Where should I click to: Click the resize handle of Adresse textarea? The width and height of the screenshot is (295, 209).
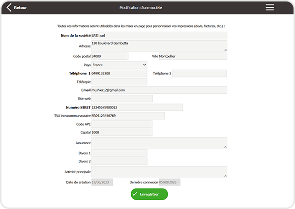point(225,50)
